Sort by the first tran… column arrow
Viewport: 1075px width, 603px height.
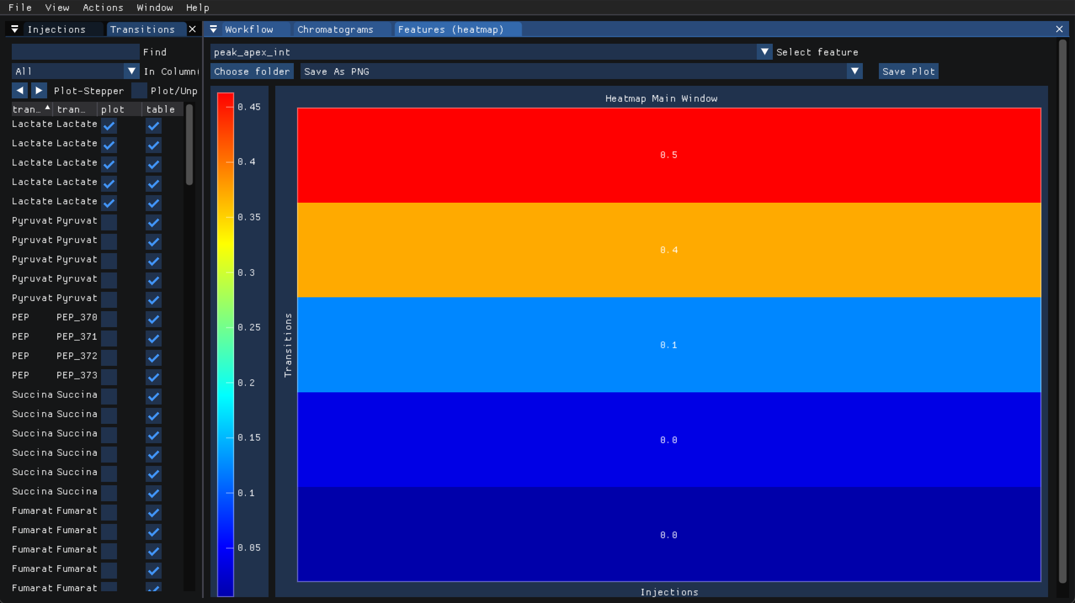click(48, 108)
